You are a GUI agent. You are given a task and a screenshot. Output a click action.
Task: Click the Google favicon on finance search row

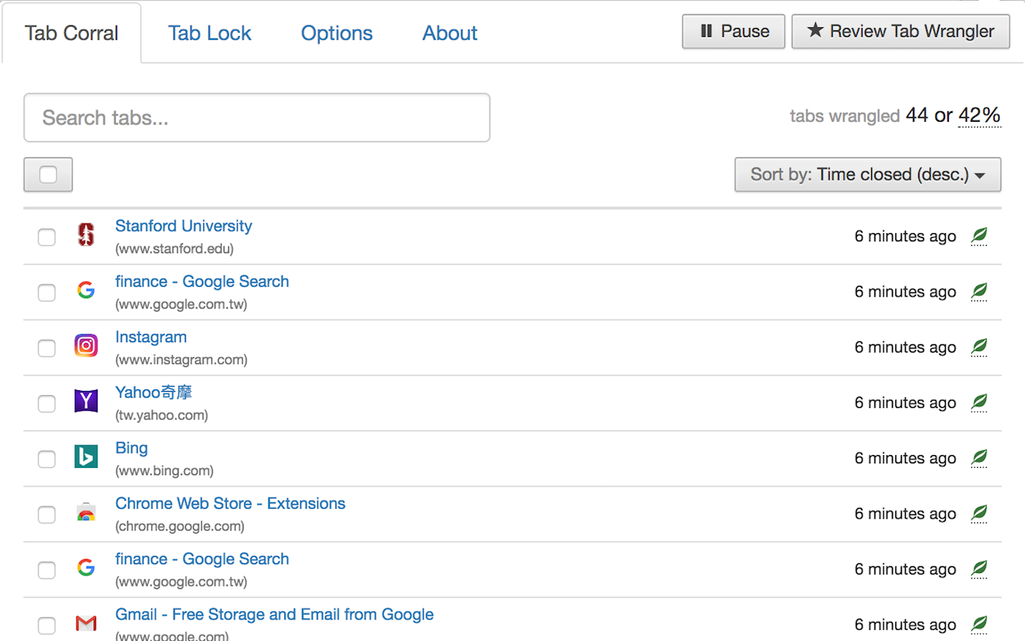tap(86, 290)
